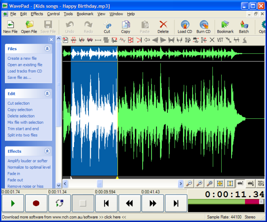This screenshot has width=267, height=222.
Task: Click the solid red waveform icon
Action: [x=90, y=40]
